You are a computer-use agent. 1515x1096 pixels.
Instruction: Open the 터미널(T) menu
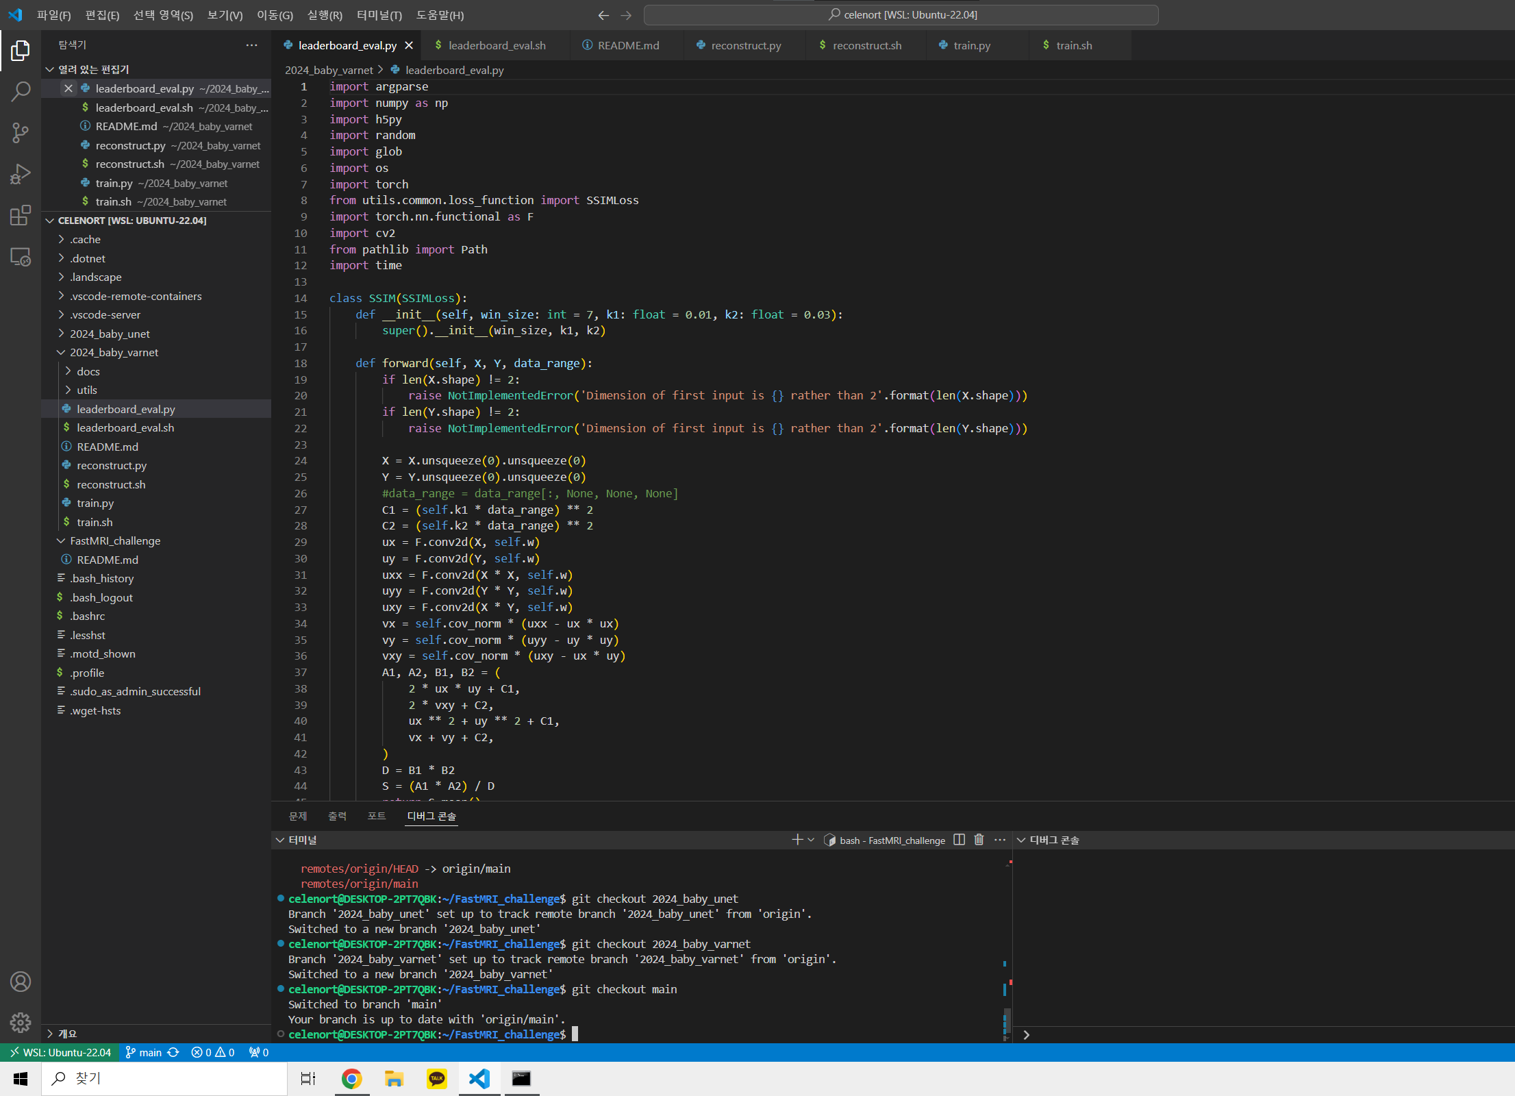[x=379, y=15]
